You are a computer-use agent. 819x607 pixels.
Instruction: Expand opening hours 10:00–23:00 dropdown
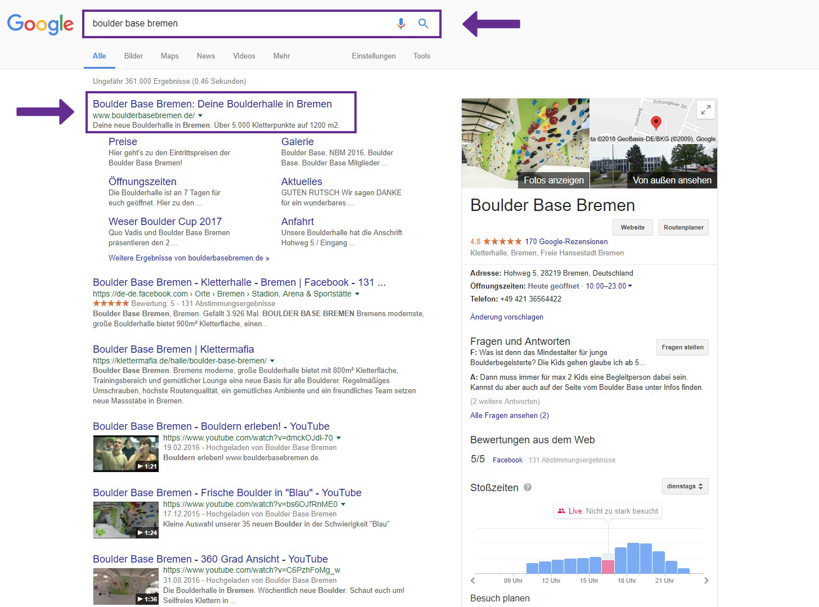point(609,286)
